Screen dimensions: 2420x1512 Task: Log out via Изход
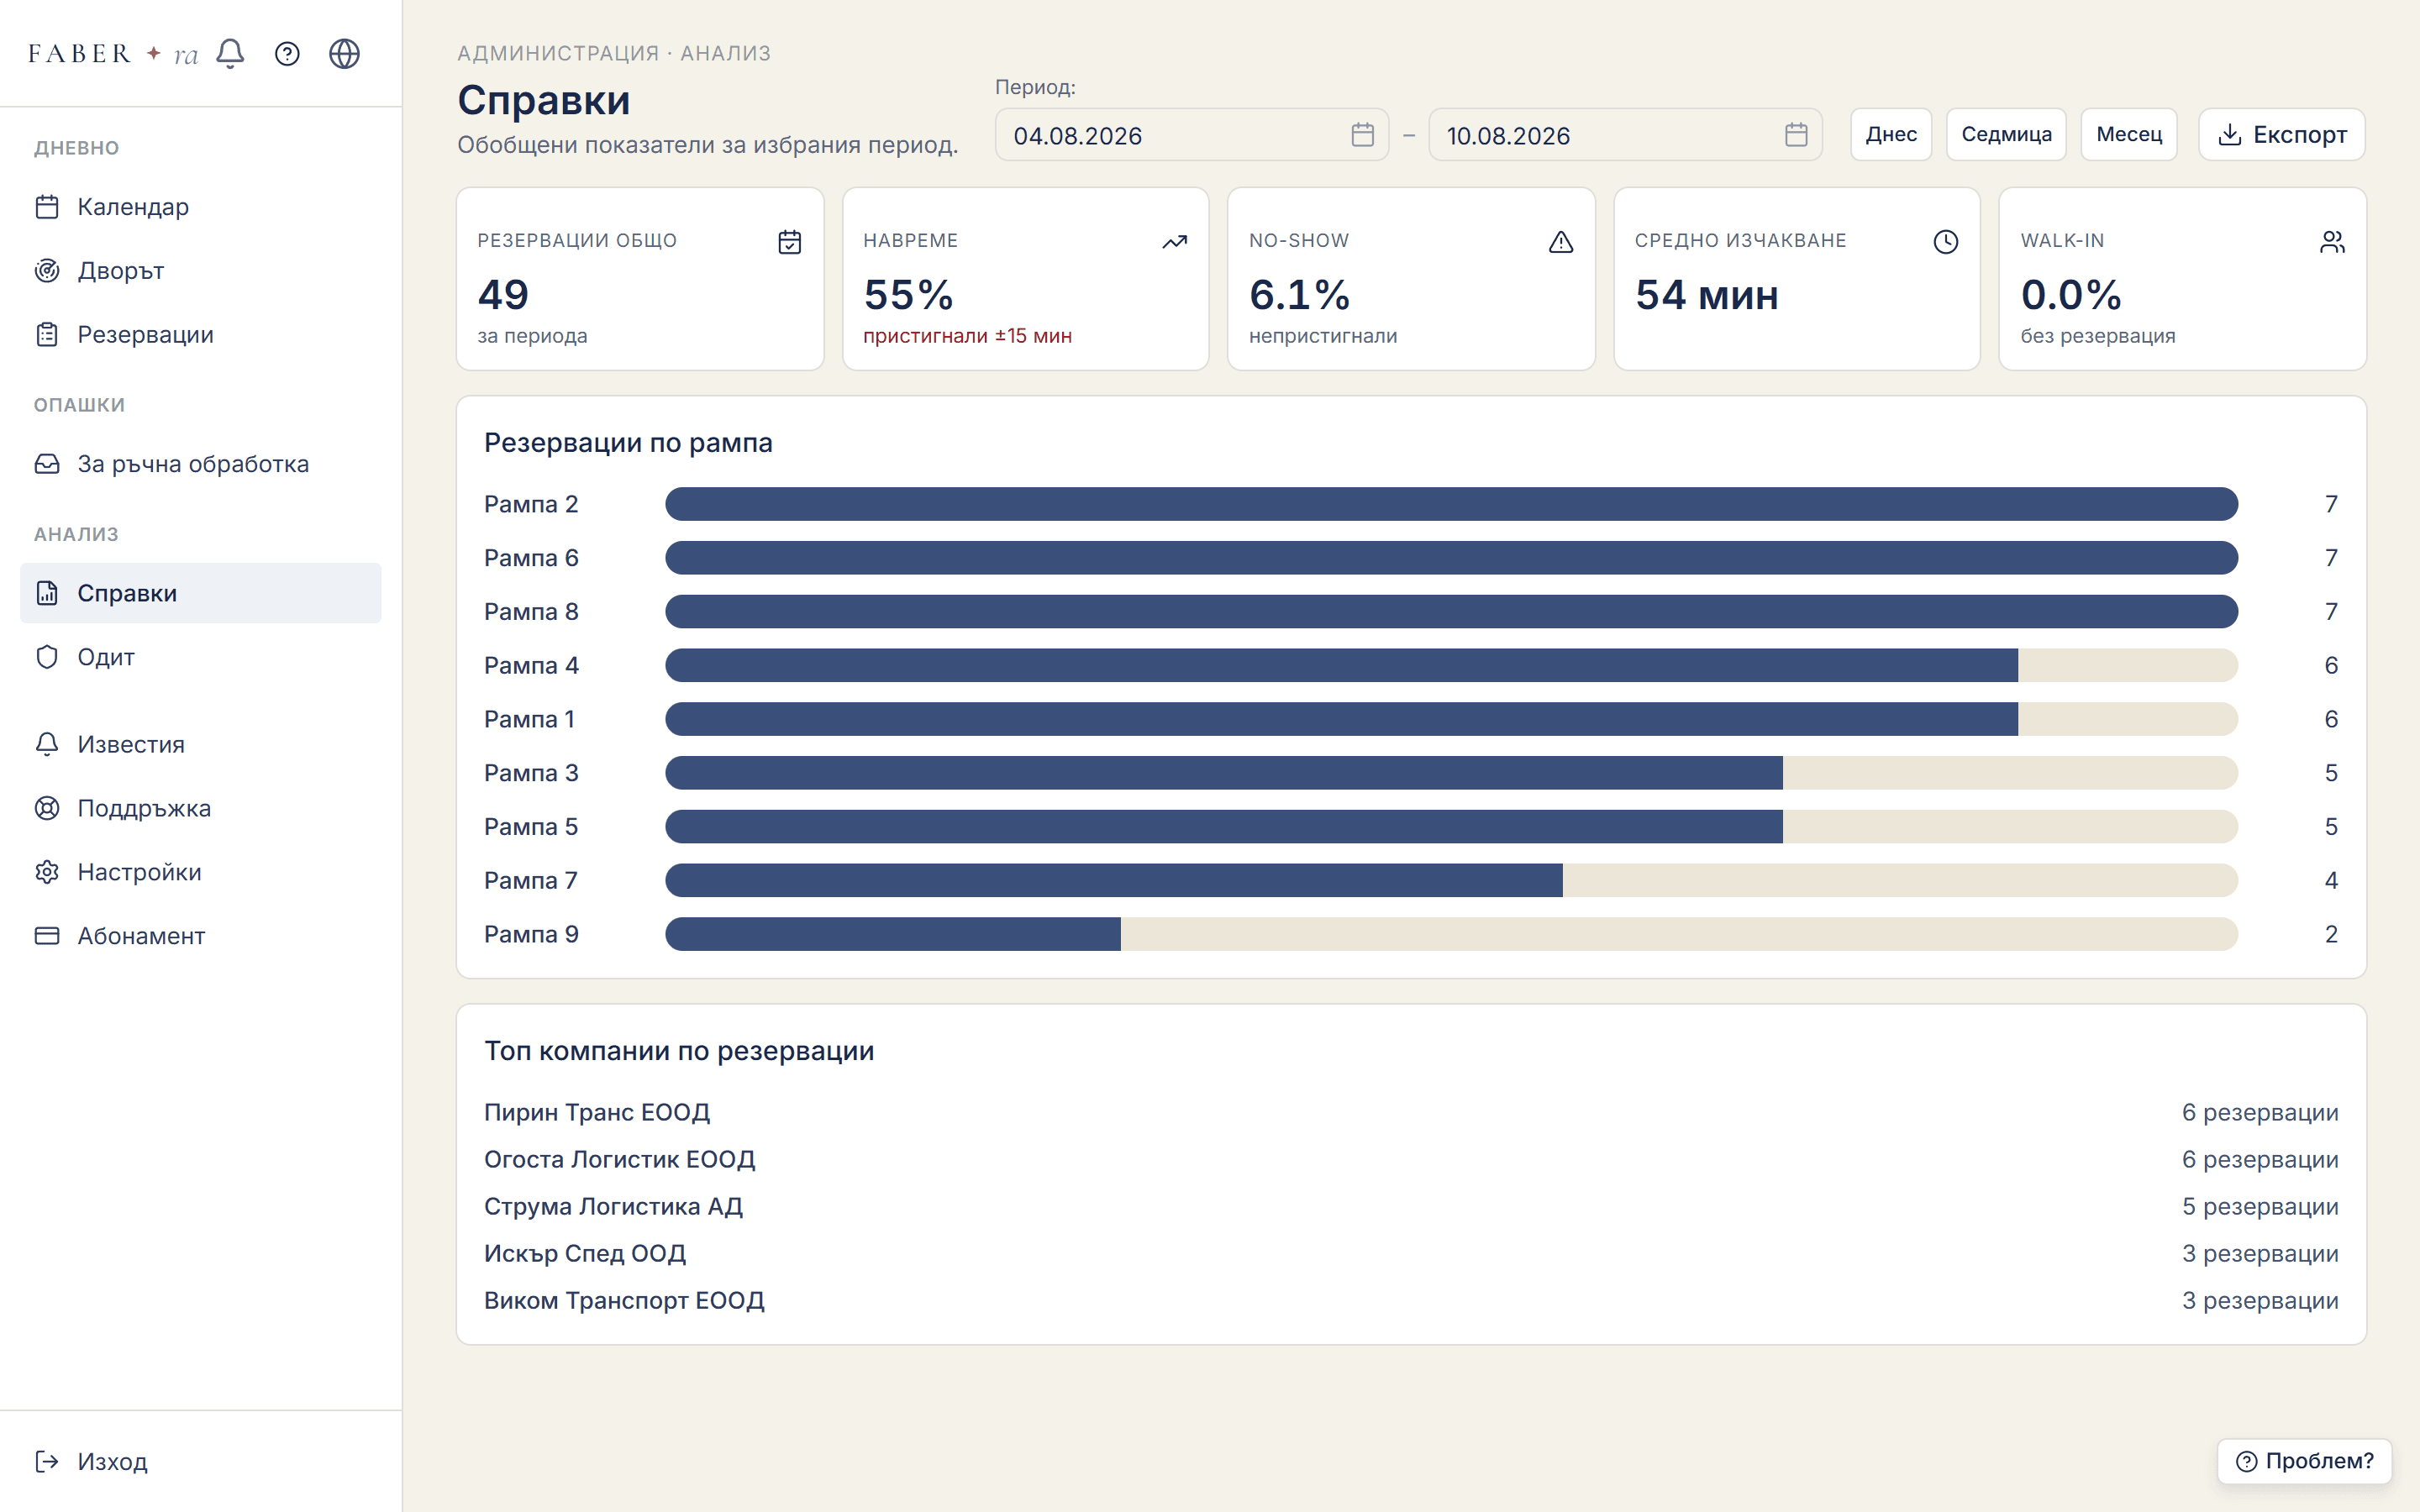[201, 1462]
